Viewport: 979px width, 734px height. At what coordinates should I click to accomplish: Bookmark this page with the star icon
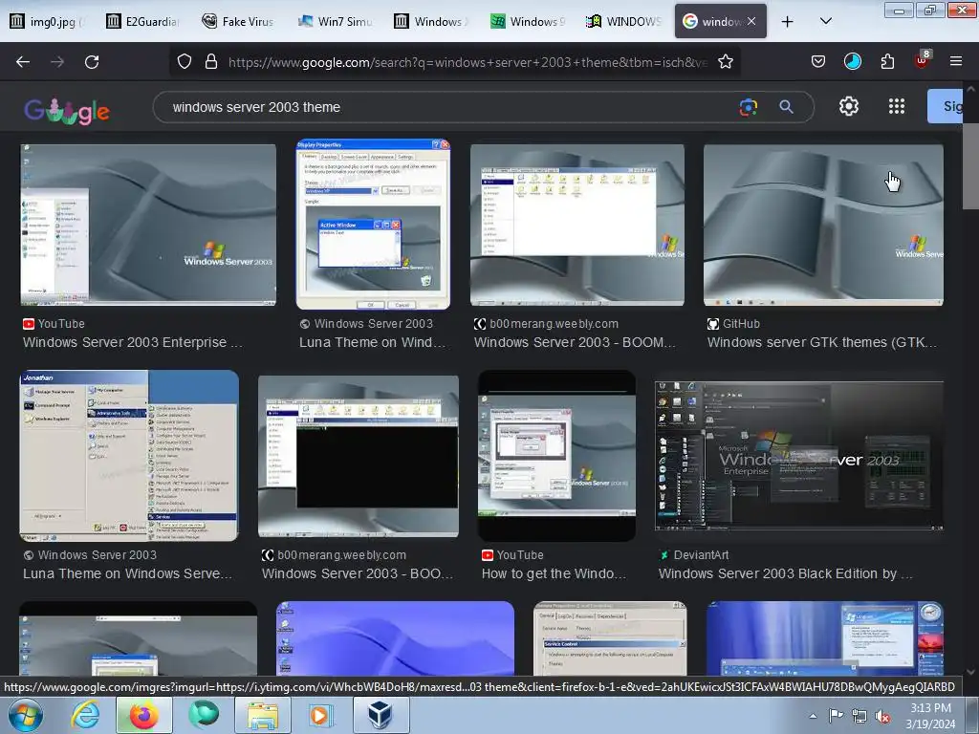click(725, 62)
